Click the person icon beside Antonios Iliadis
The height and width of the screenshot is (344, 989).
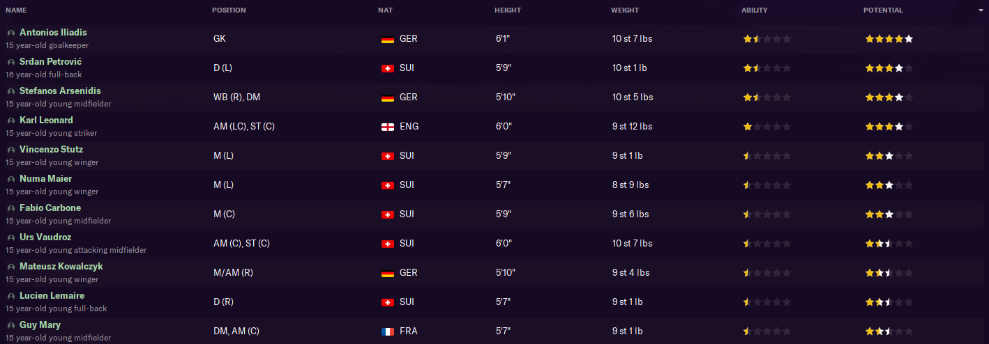[x=10, y=33]
